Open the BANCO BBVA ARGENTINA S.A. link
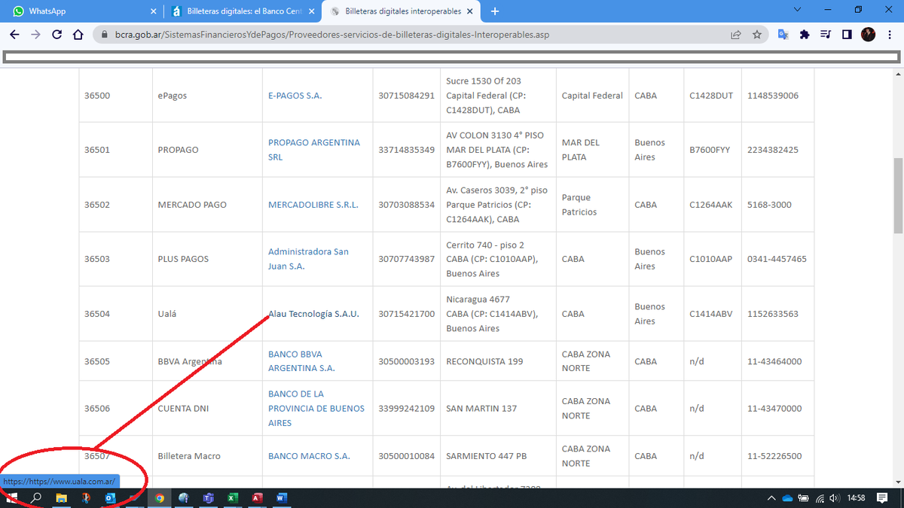The image size is (904, 508). (x=301, y=361)
